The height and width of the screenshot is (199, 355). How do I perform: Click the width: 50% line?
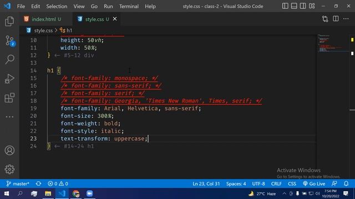pos(79,48)
